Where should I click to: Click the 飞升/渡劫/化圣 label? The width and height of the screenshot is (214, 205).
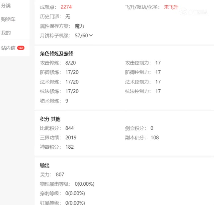pos(142,7)
